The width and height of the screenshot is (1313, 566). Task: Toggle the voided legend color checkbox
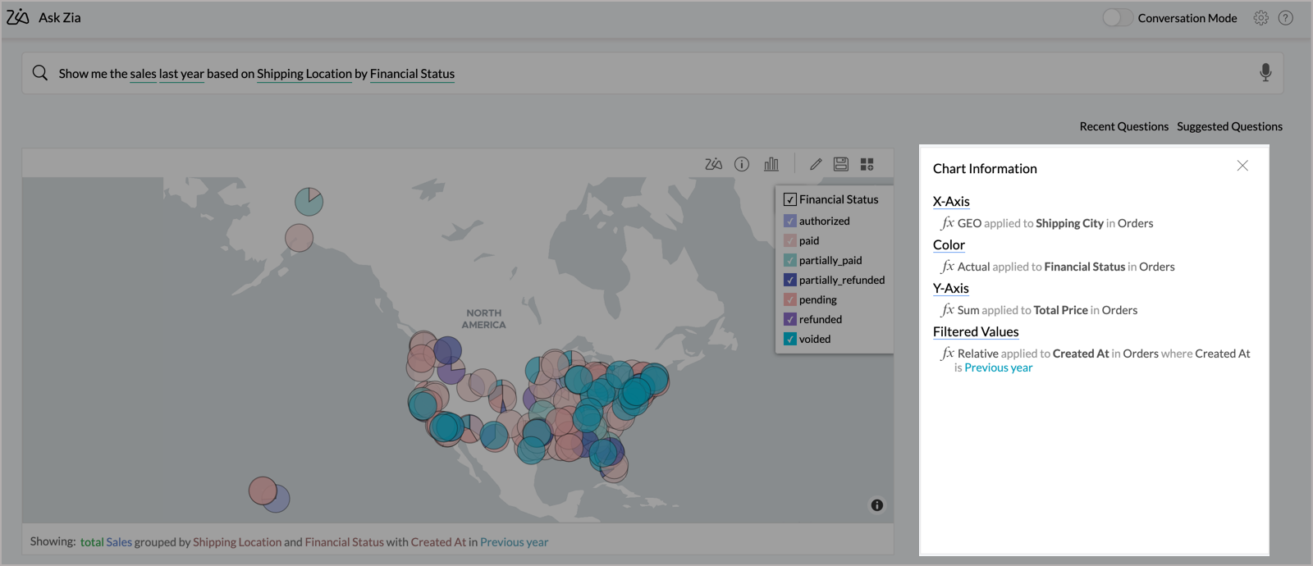(790, 339)
